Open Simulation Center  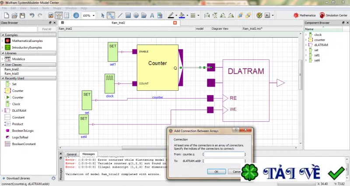click(x=333, y=15)
